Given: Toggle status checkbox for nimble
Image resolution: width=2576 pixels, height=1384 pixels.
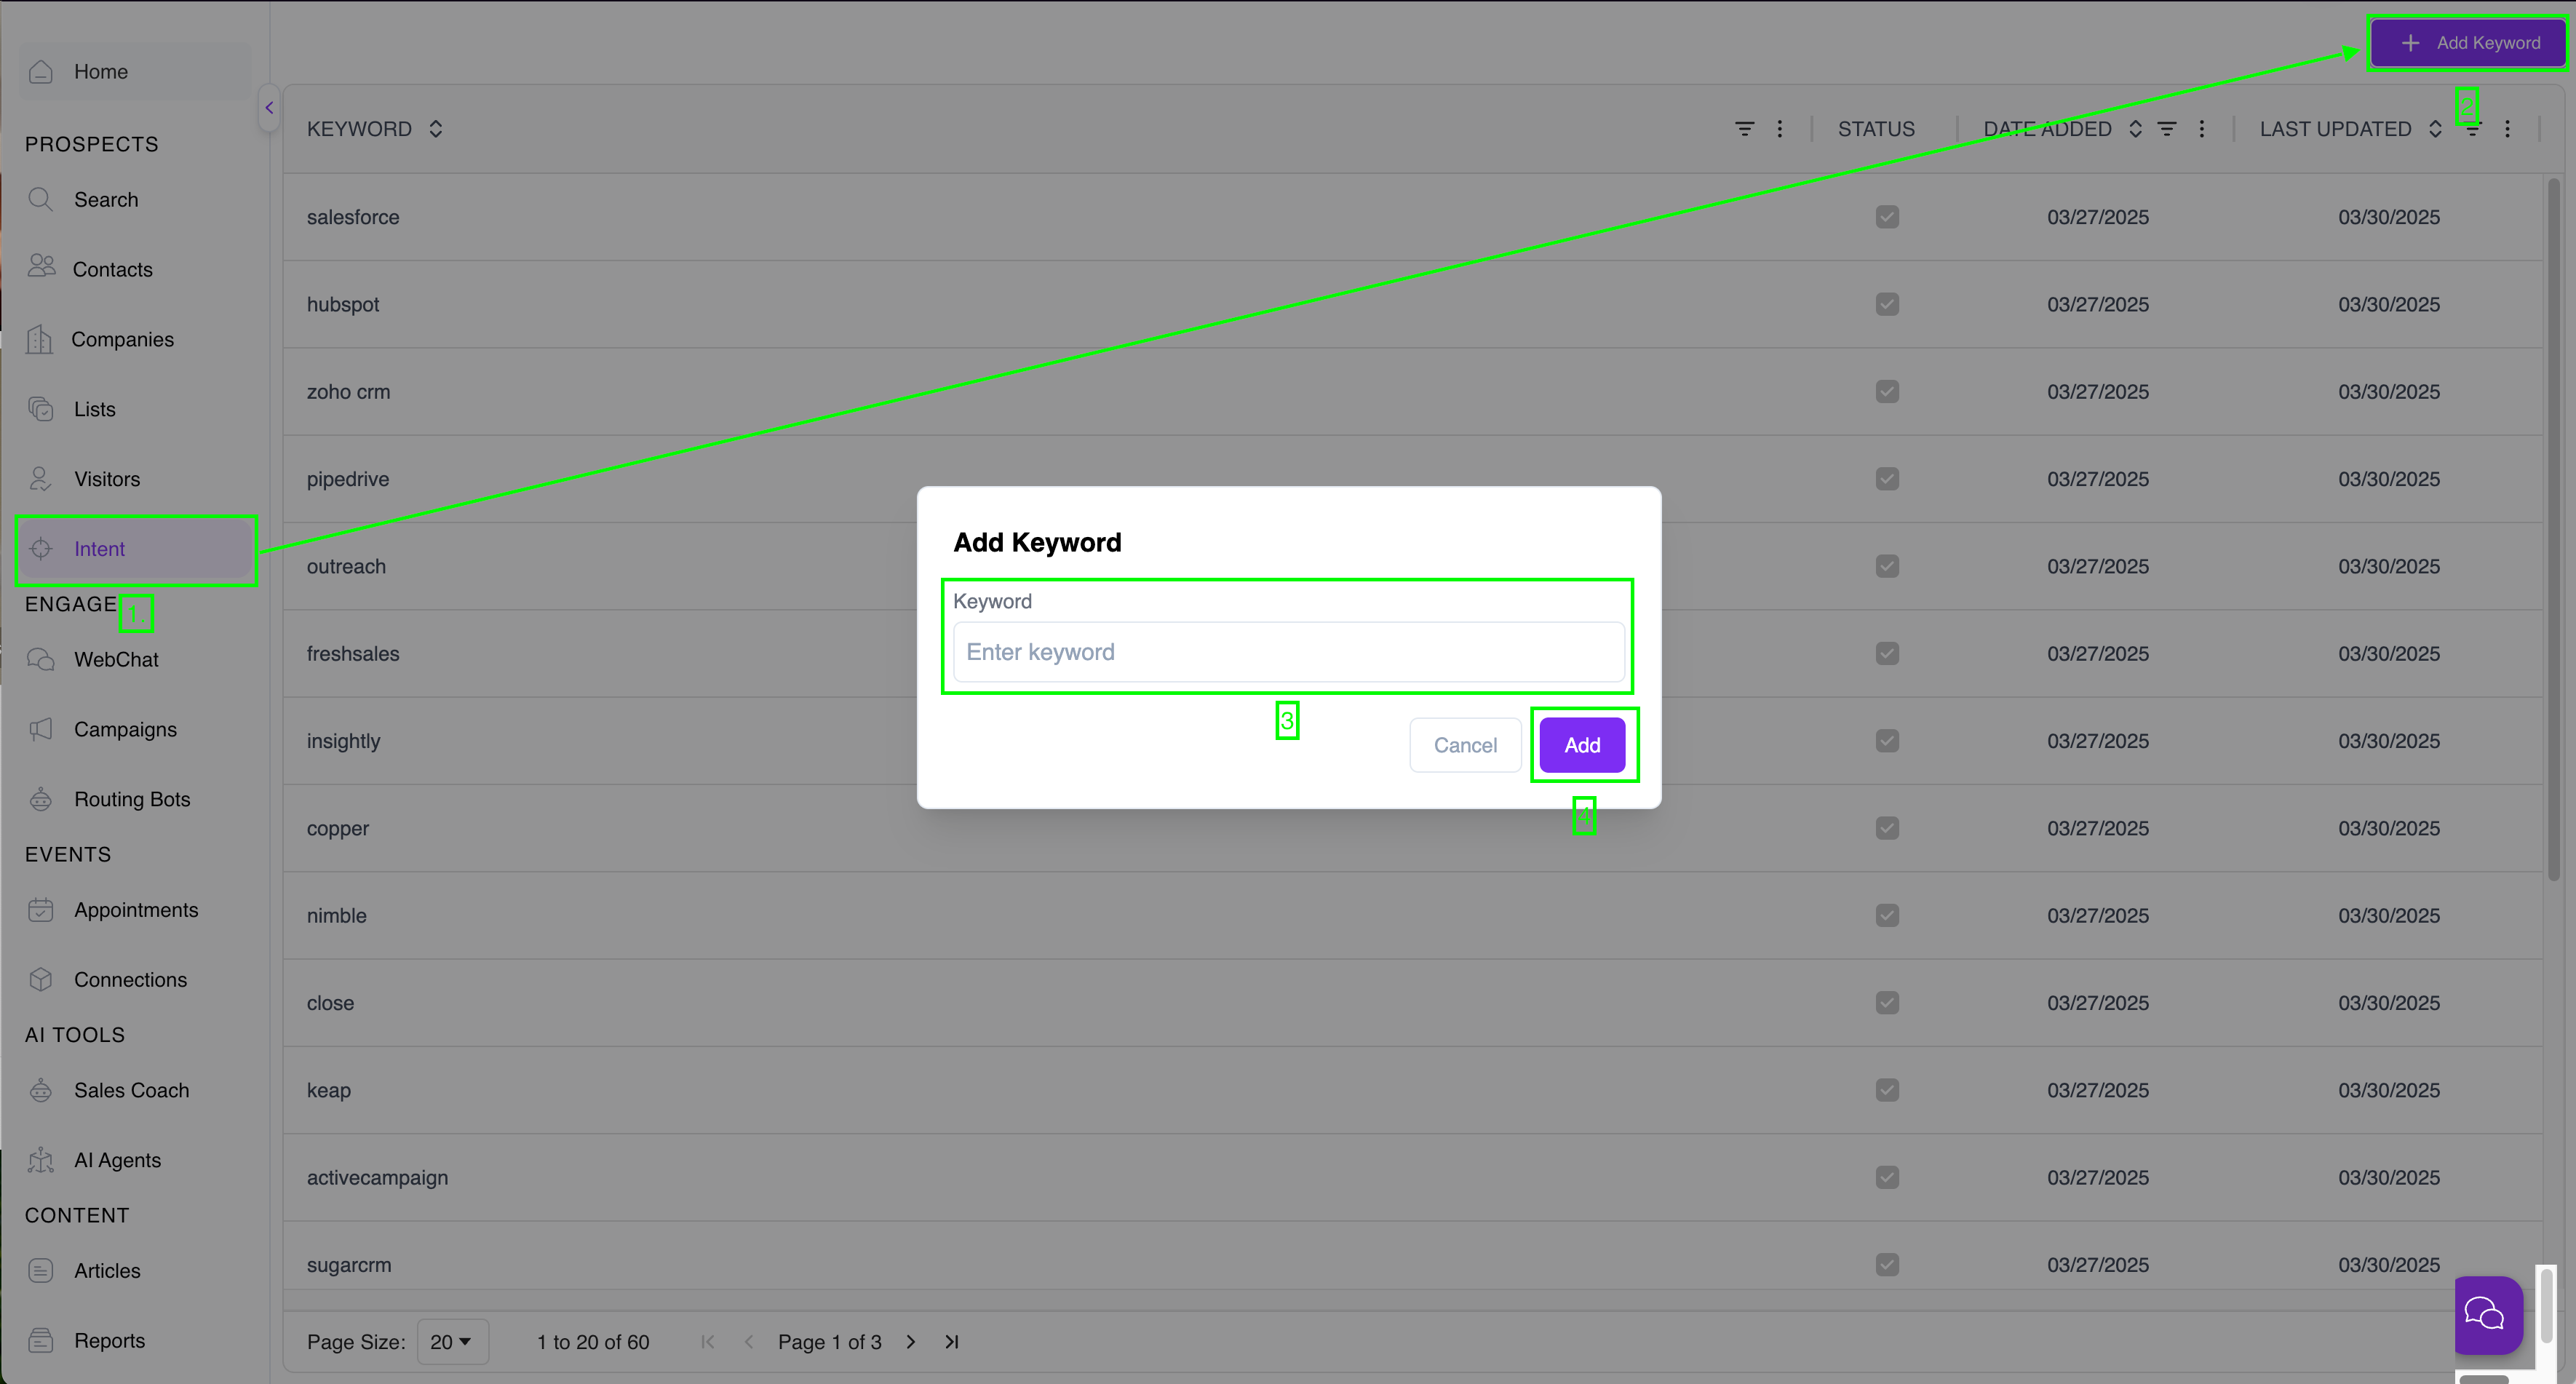Looking at the screenshot, I should pos(1887,915).
